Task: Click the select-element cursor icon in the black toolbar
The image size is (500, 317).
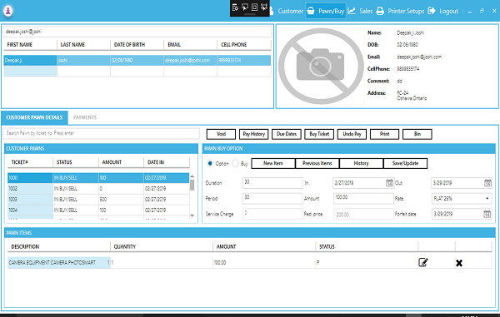Action: point(245,7)
